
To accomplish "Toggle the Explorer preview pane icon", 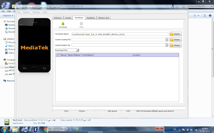I will 204,16.
